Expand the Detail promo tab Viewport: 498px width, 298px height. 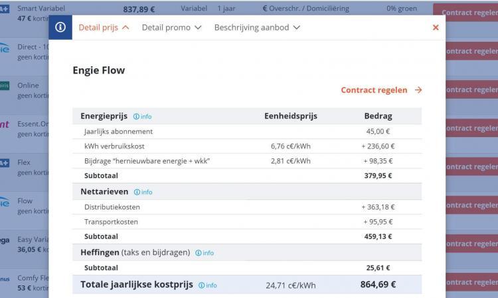(171, 28)
